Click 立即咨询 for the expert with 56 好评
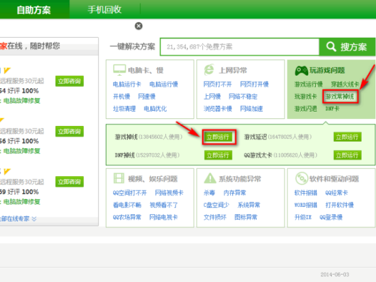 tap(70, 132)
